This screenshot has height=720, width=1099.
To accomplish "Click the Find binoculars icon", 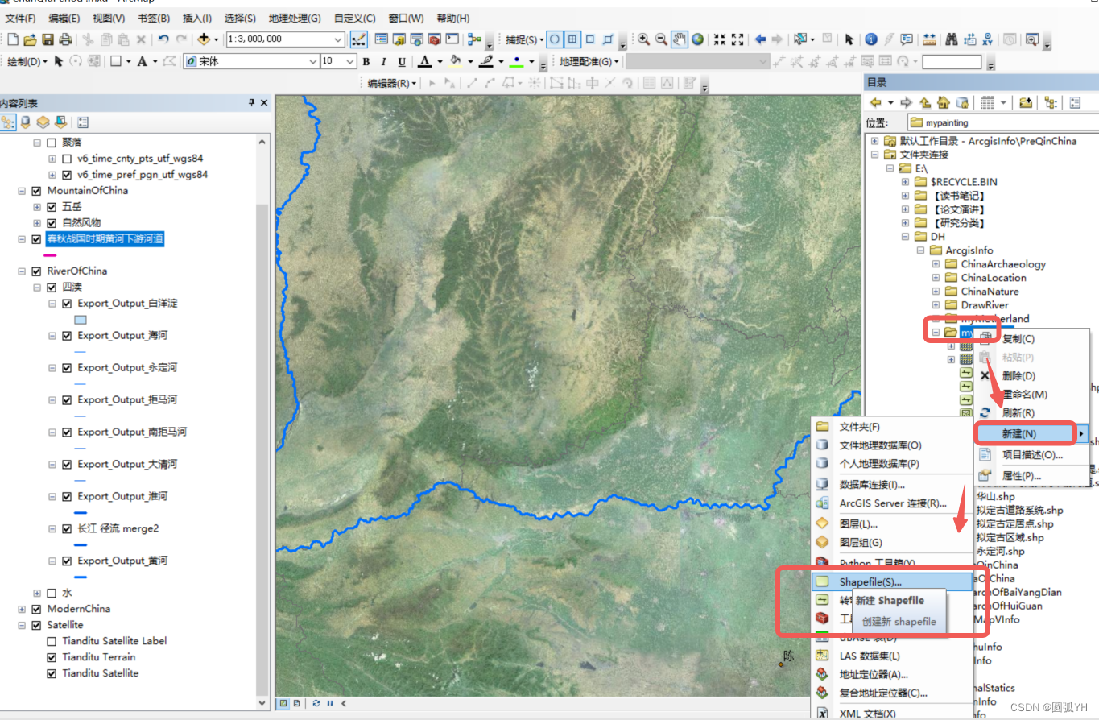I will coord(952,39).
